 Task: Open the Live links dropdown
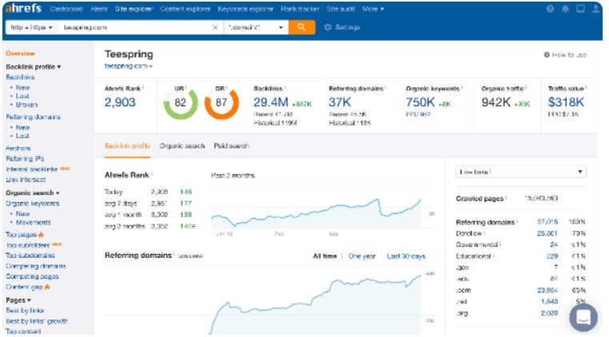520,172
